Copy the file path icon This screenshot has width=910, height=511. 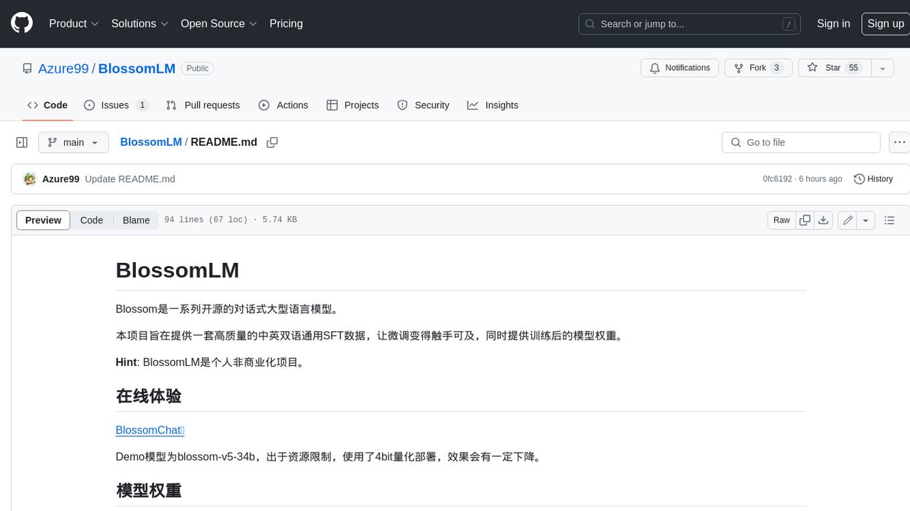(272, 142)
